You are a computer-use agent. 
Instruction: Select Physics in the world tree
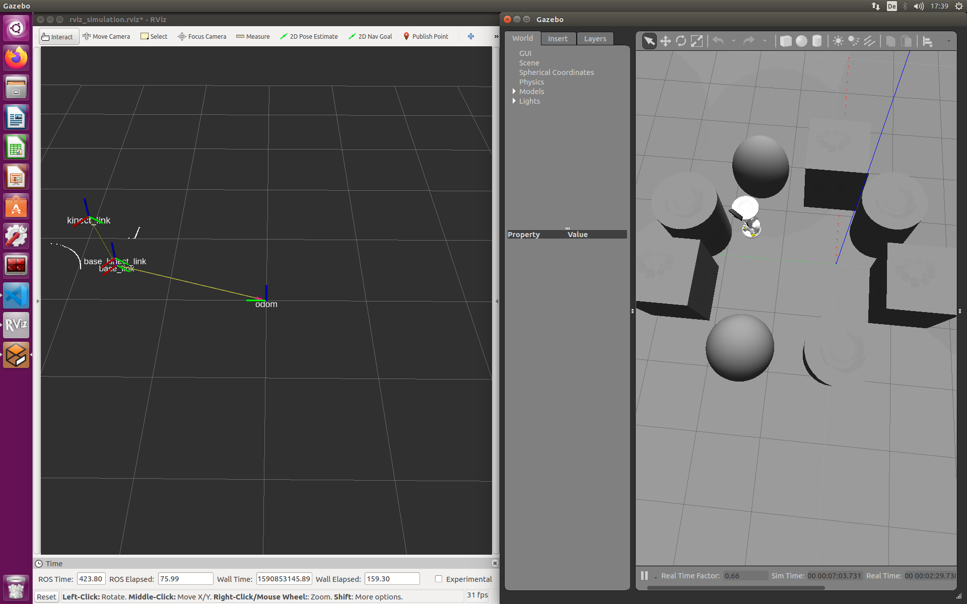click(531, 82)
